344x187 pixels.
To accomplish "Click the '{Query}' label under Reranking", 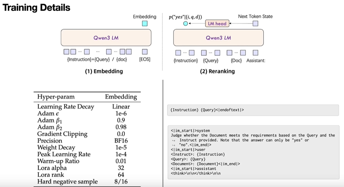I will [210, 60].
